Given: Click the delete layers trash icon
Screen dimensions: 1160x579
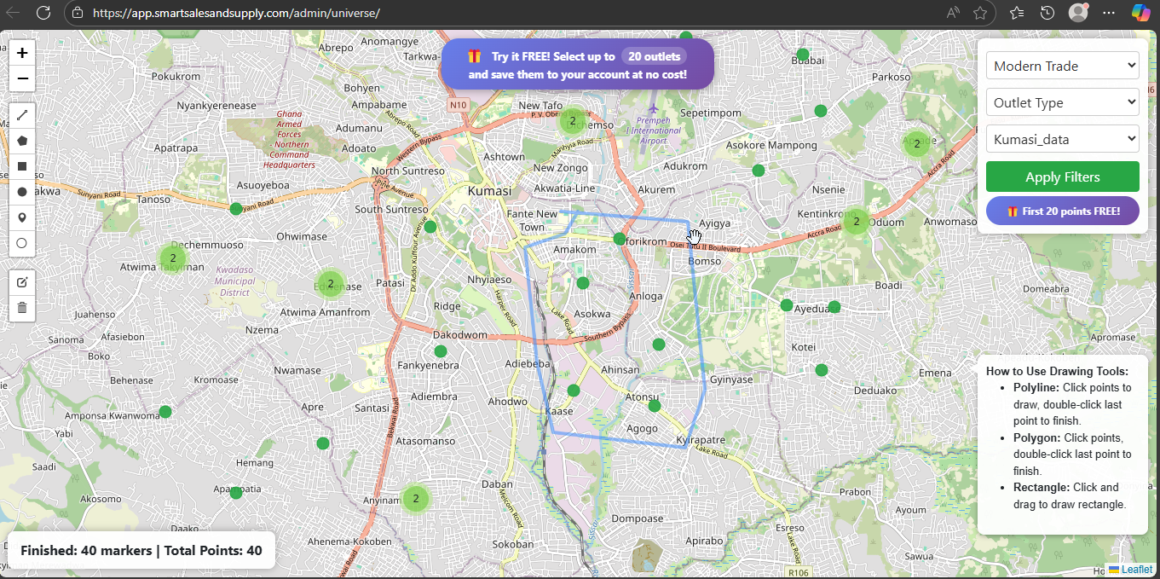Looking at the screenshot, I should pos(21,307).
